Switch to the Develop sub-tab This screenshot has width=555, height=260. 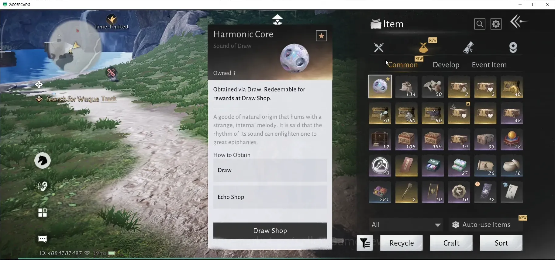tap(446, 65)
